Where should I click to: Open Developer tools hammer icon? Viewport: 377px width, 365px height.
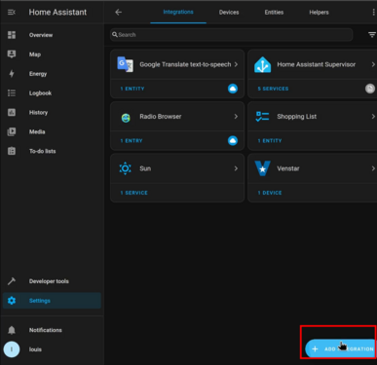[12, 281]
